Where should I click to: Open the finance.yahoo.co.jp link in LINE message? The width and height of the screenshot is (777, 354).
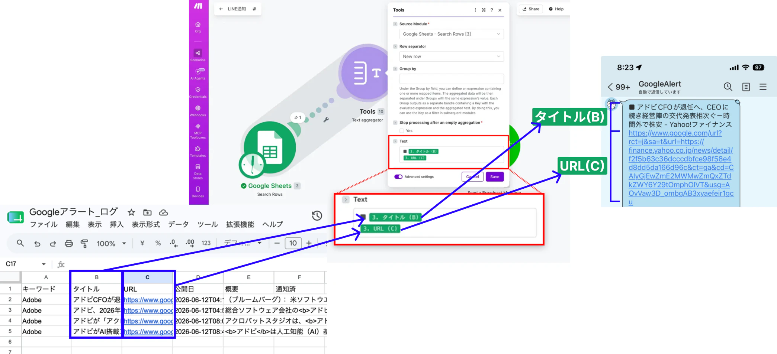(681, 168)
